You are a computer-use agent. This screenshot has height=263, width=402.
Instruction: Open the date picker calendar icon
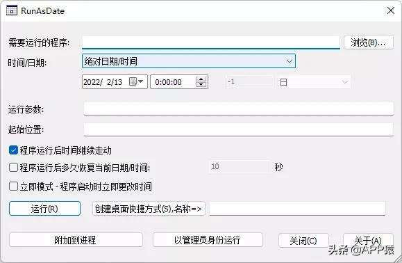136,82
